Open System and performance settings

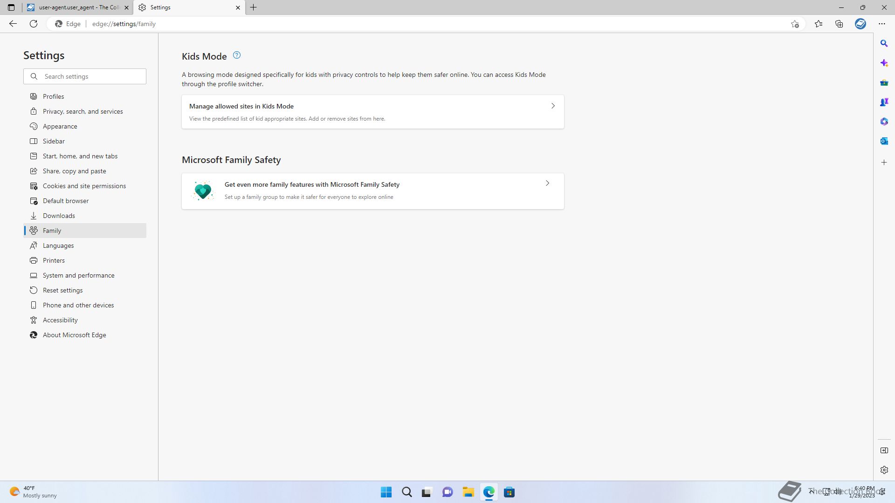point(85,275)
